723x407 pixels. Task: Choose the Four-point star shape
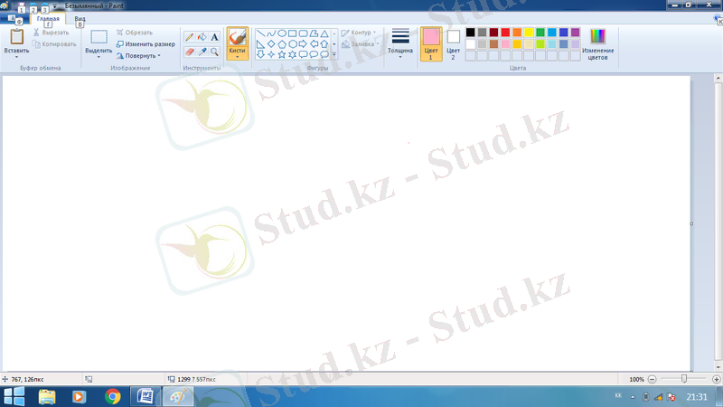(x=271, y=54)
